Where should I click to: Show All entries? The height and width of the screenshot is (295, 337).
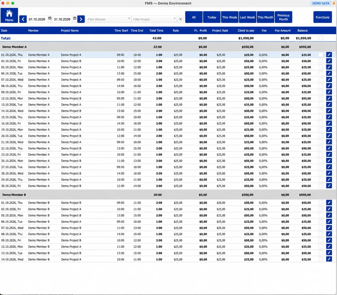tap(194, 17)
